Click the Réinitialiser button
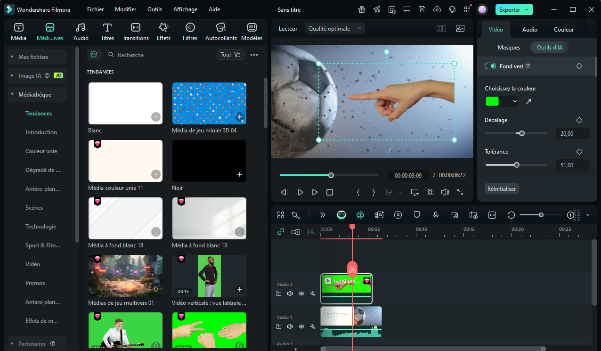 [x=502, y=188]
